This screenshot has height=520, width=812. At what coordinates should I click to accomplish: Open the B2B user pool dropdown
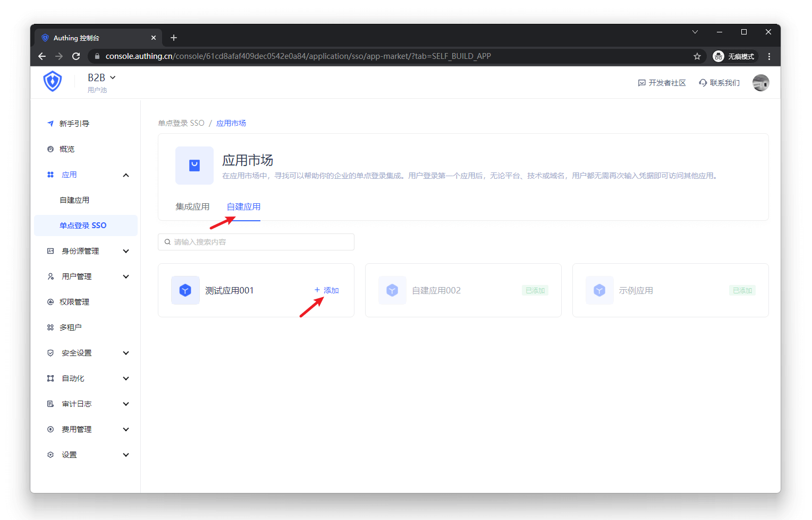(101, 78)
